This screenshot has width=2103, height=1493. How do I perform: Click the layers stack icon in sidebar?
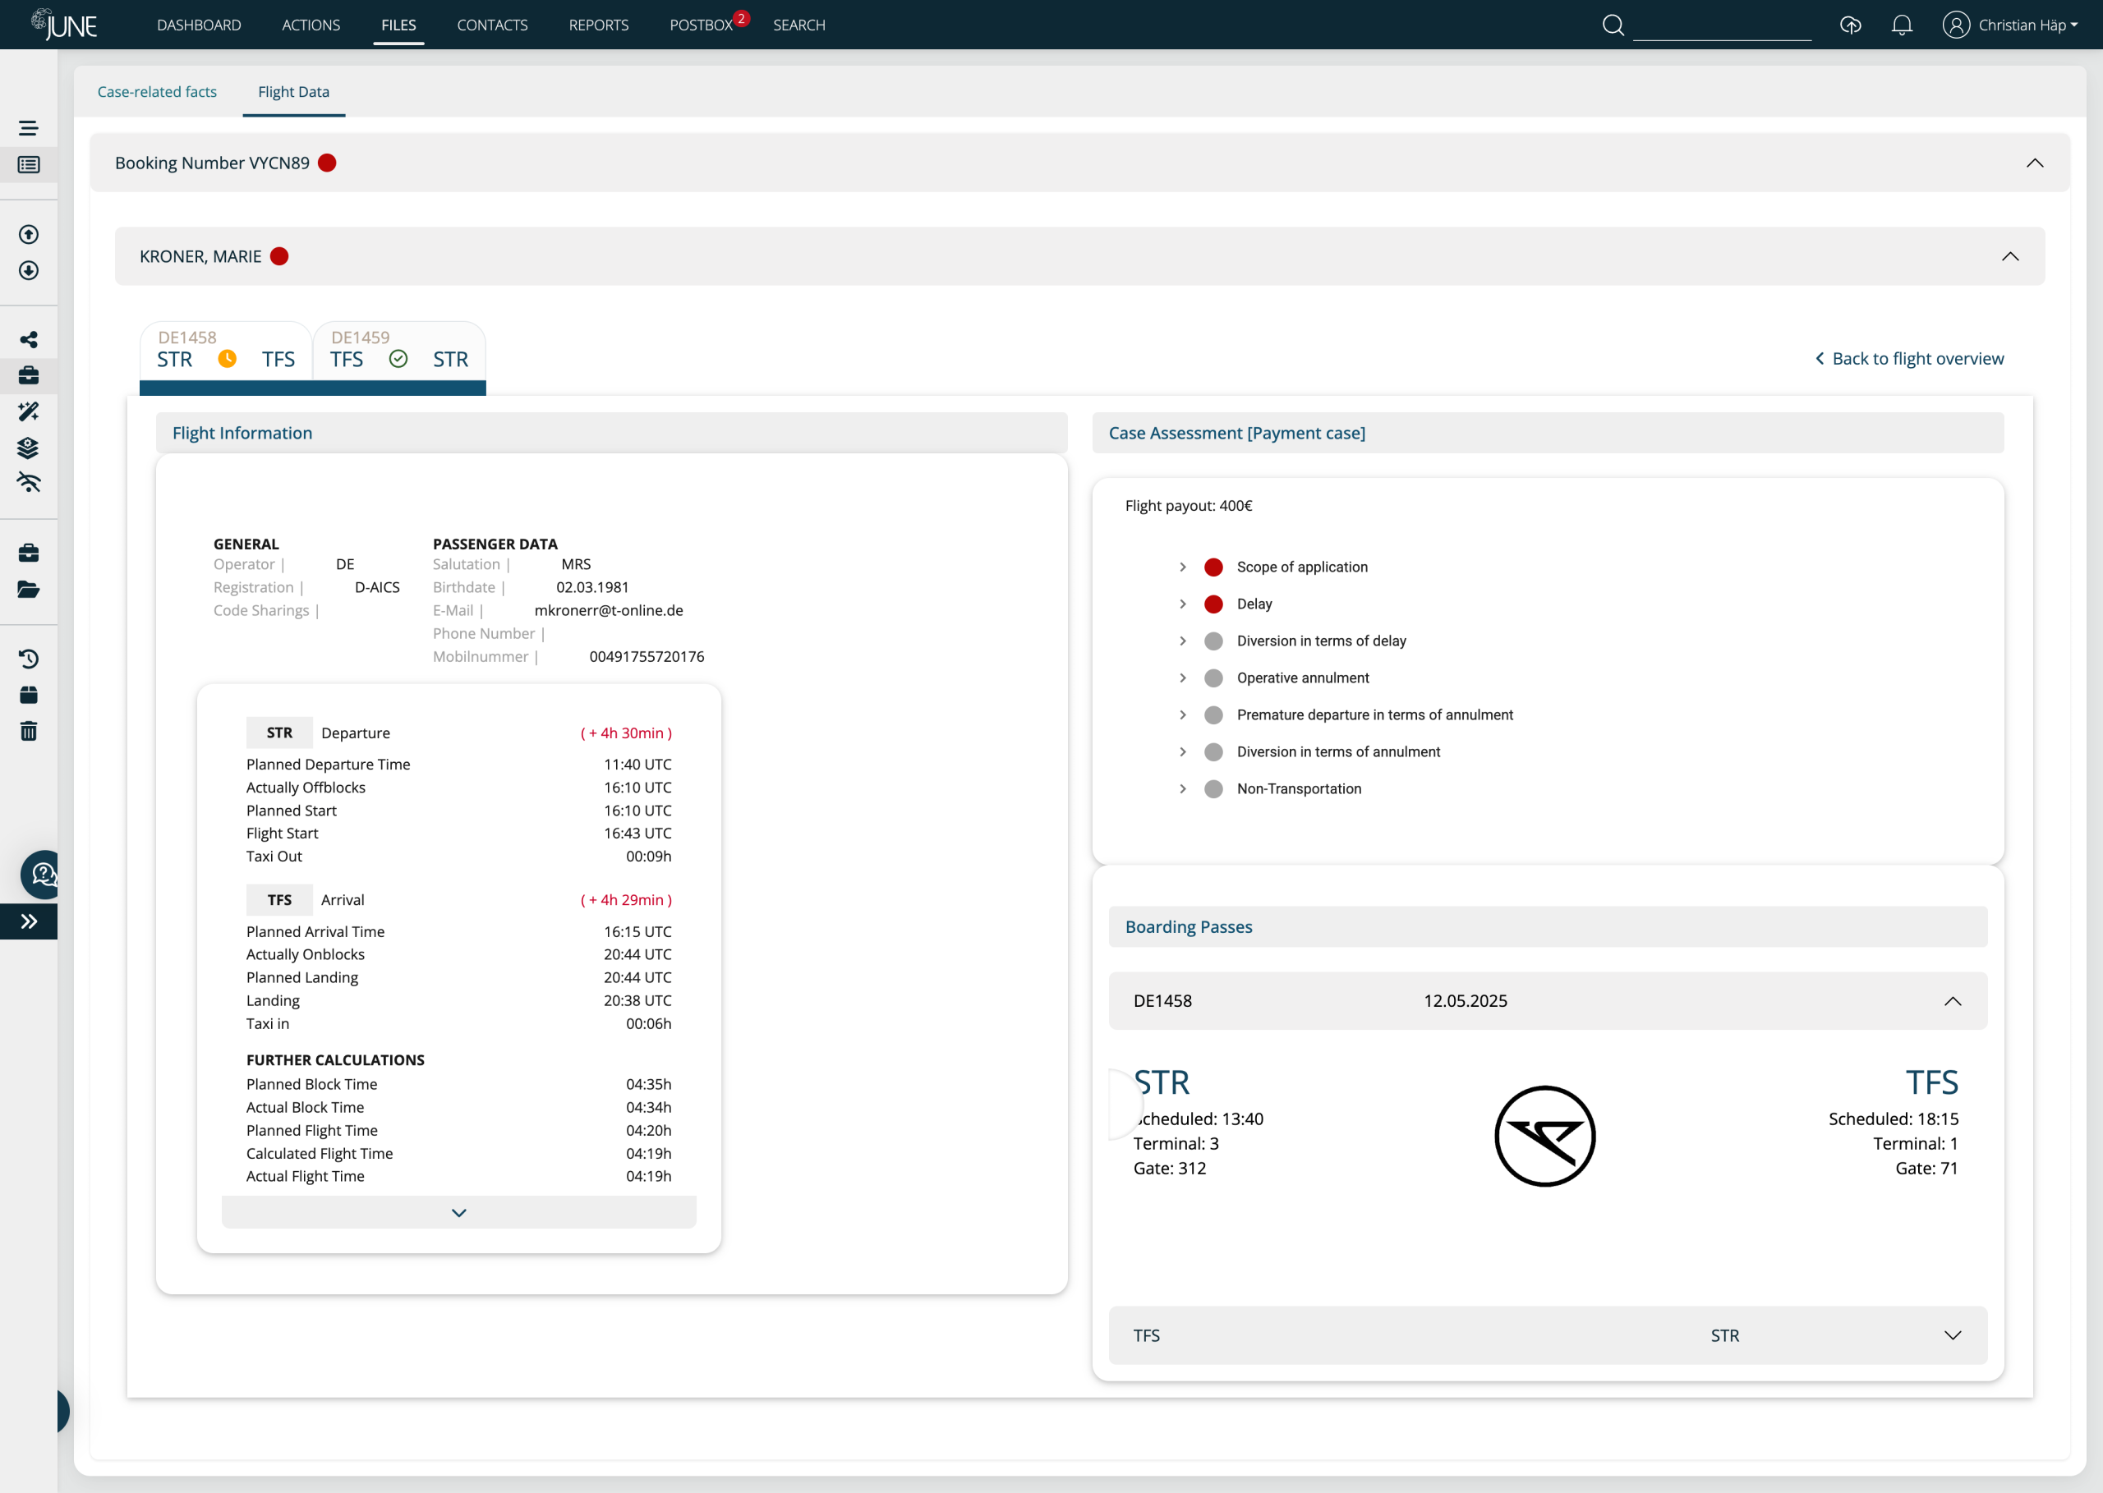[29, 448]
